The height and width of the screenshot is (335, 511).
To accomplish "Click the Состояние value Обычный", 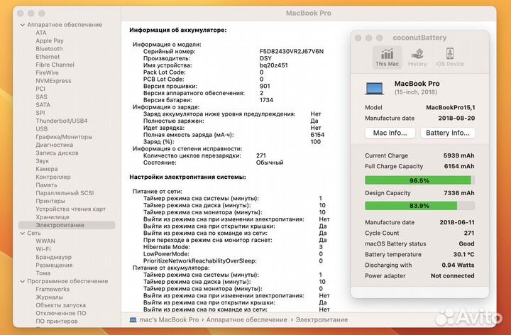I will point(270,163).
